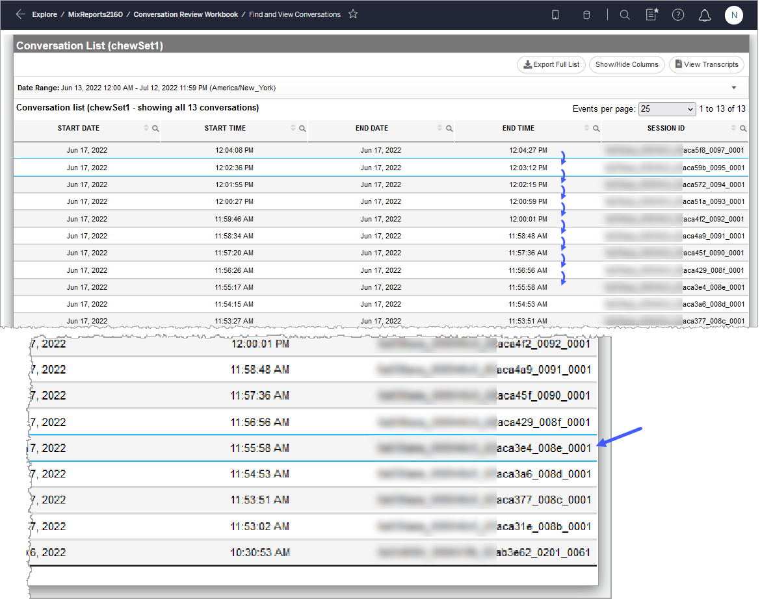Toggle sorting on the END TIME column

point(586,128)
